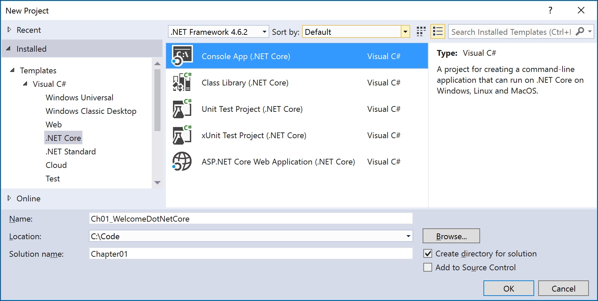
Task: Select Windows Universal in the tree
Action: (79, 97)
